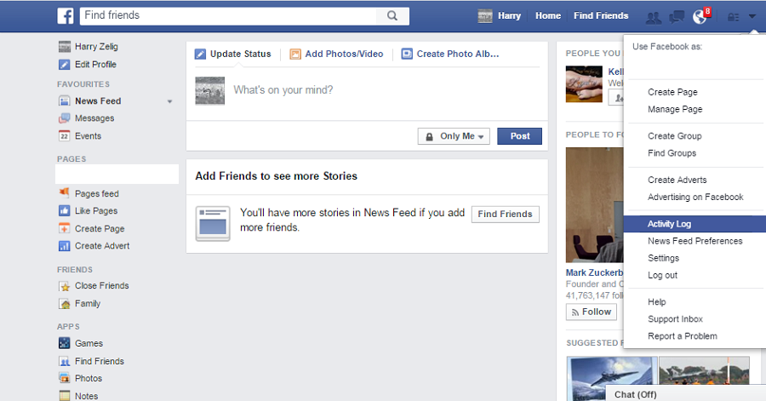Choose Advertising on Facebook menu item
This screenshot has width=766, height=401.
pos(695,198)
